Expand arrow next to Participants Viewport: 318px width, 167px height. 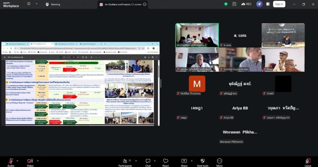tap(136, 161)
